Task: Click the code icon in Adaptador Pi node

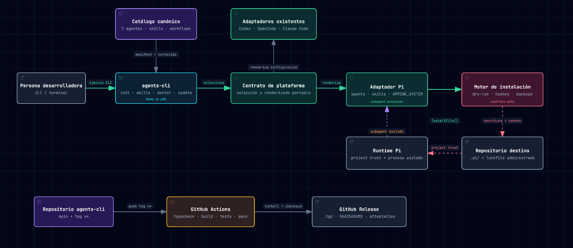Action: click(351, 78)
